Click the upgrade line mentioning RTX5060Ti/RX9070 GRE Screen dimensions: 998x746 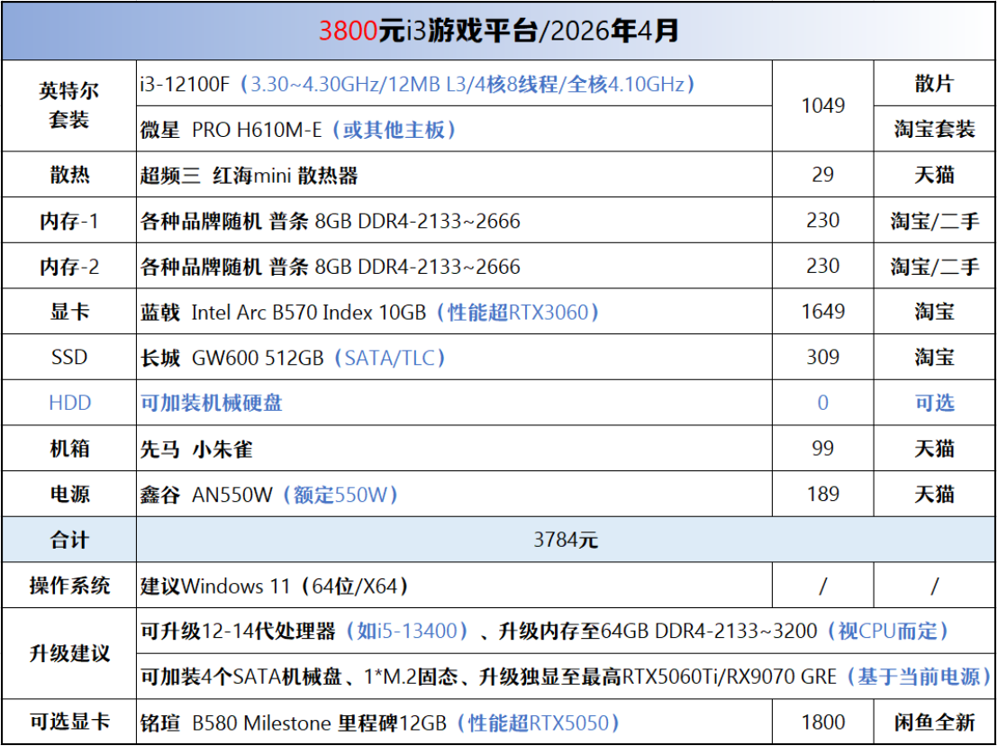pos(566,677)
